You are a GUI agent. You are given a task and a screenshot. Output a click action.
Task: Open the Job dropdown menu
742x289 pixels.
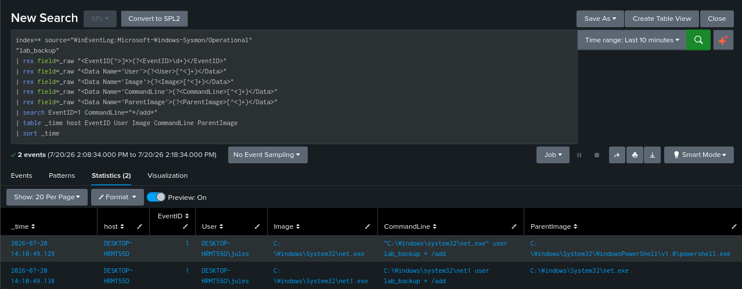553,155
